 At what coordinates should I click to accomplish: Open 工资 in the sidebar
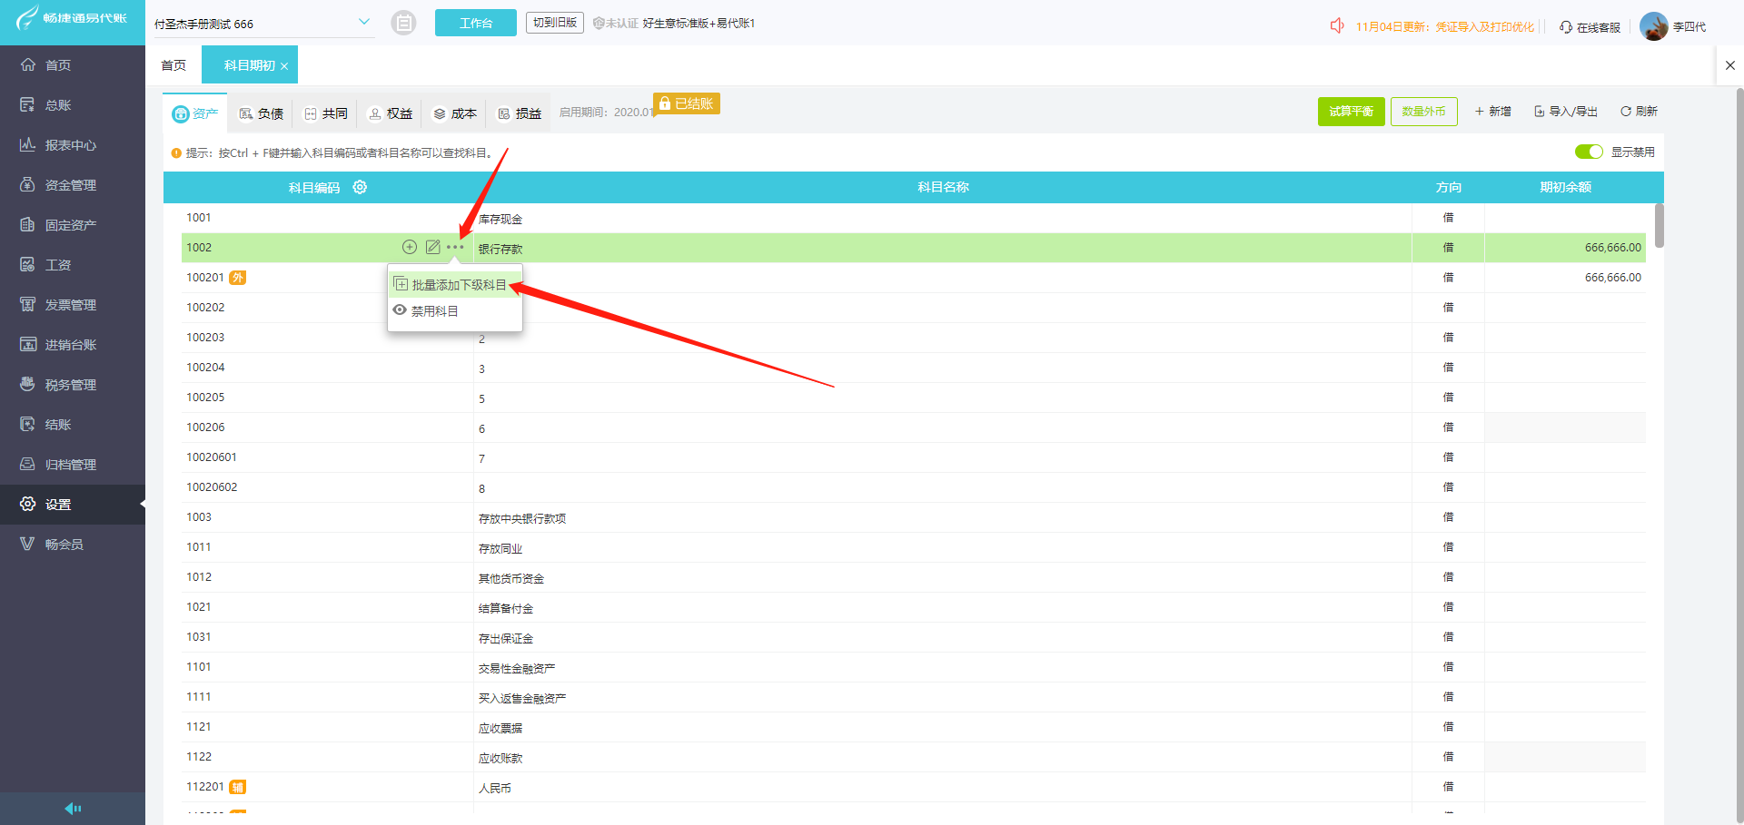(73, 265)
